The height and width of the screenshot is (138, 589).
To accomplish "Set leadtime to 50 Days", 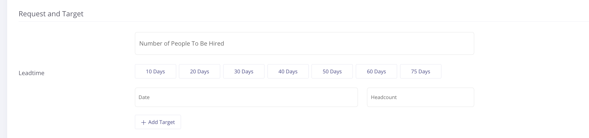I will [x=332, y=72].
